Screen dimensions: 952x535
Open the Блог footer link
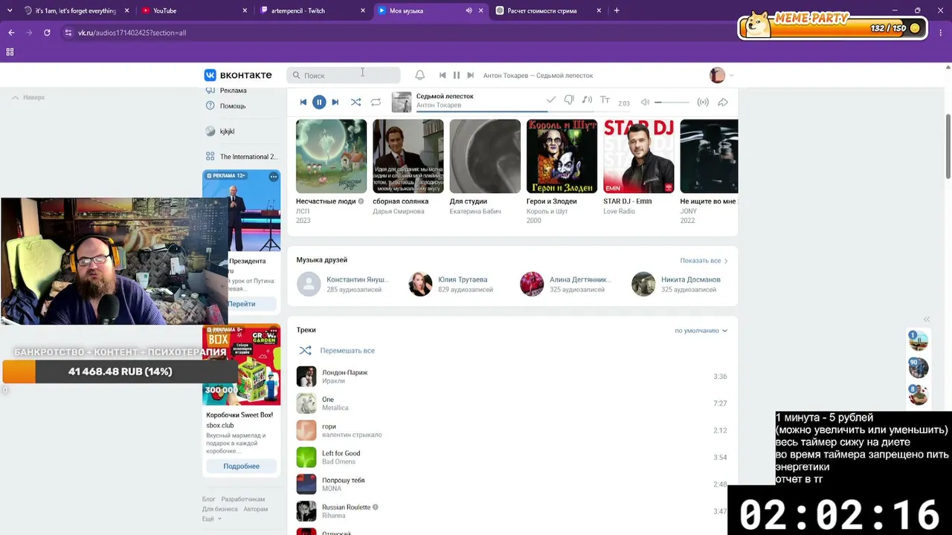(x=209, y=499)
